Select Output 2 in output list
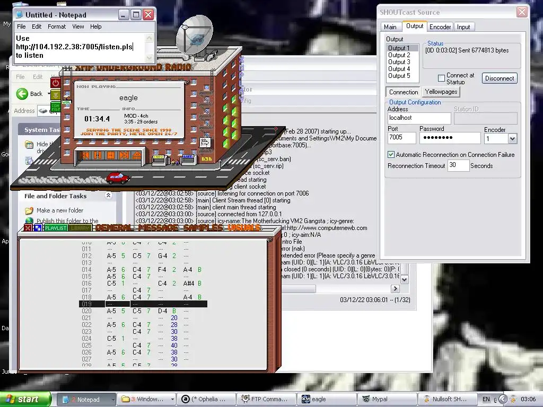The image size is (543, 407). tap(402, 55)
